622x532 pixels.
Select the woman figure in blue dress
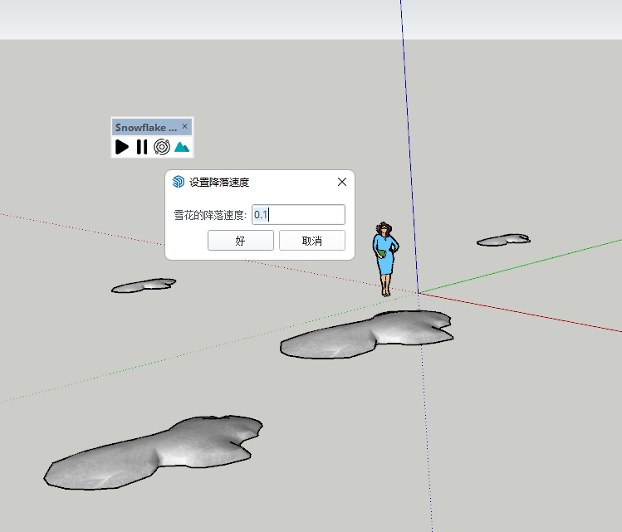coord(385,257)
